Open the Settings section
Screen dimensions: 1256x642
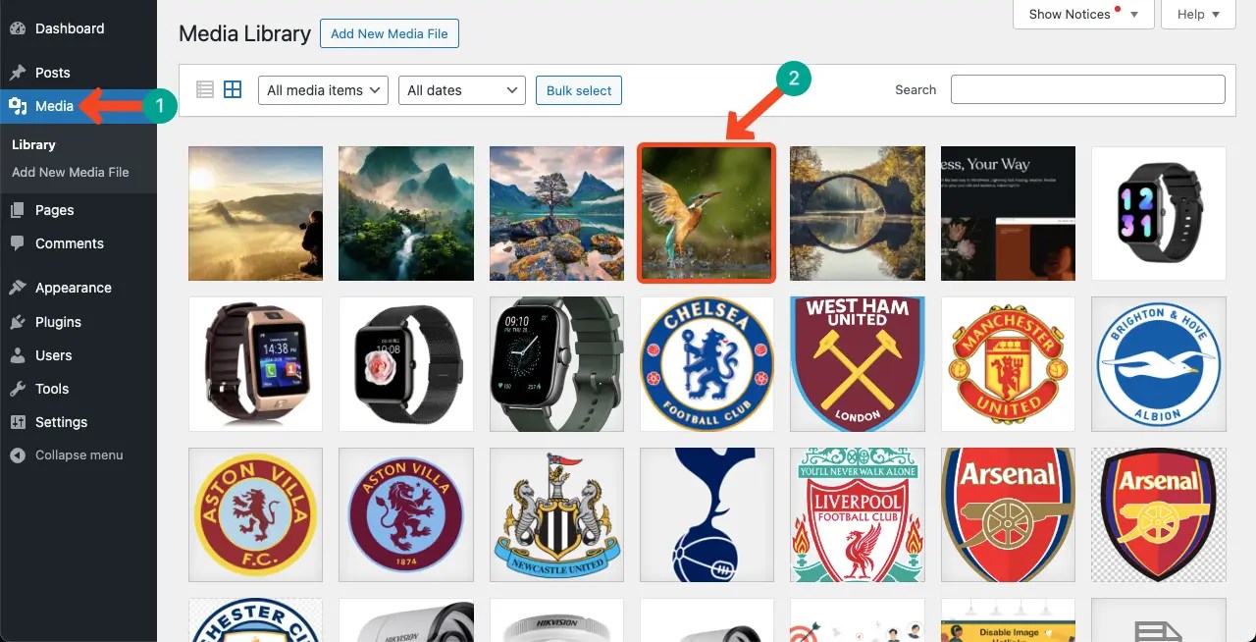click(62, 422)
